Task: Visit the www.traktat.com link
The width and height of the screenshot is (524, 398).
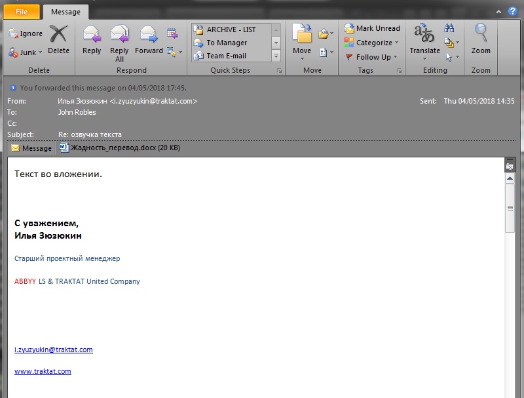Action: click(x=43, y=371)
